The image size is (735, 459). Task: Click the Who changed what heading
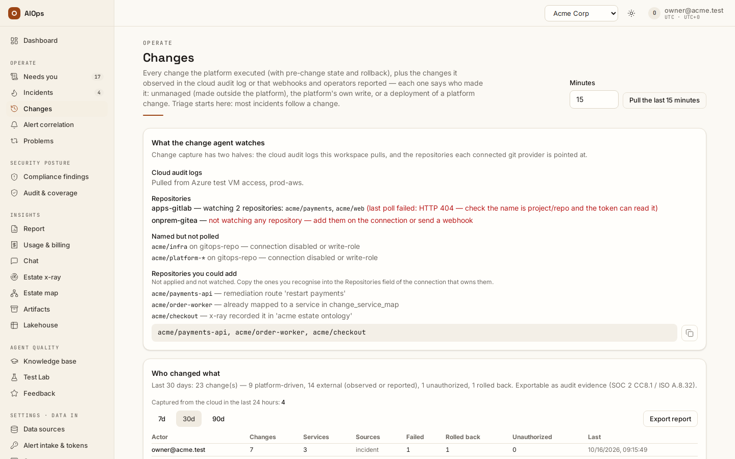[x=186, y=373]
